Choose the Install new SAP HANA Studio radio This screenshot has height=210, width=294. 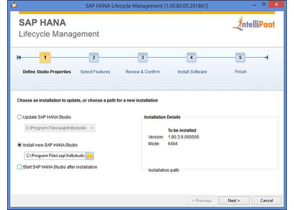point(19,145)
